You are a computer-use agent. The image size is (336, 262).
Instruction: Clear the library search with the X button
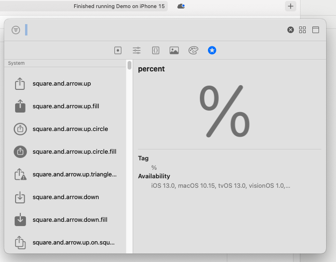[291, 30]
